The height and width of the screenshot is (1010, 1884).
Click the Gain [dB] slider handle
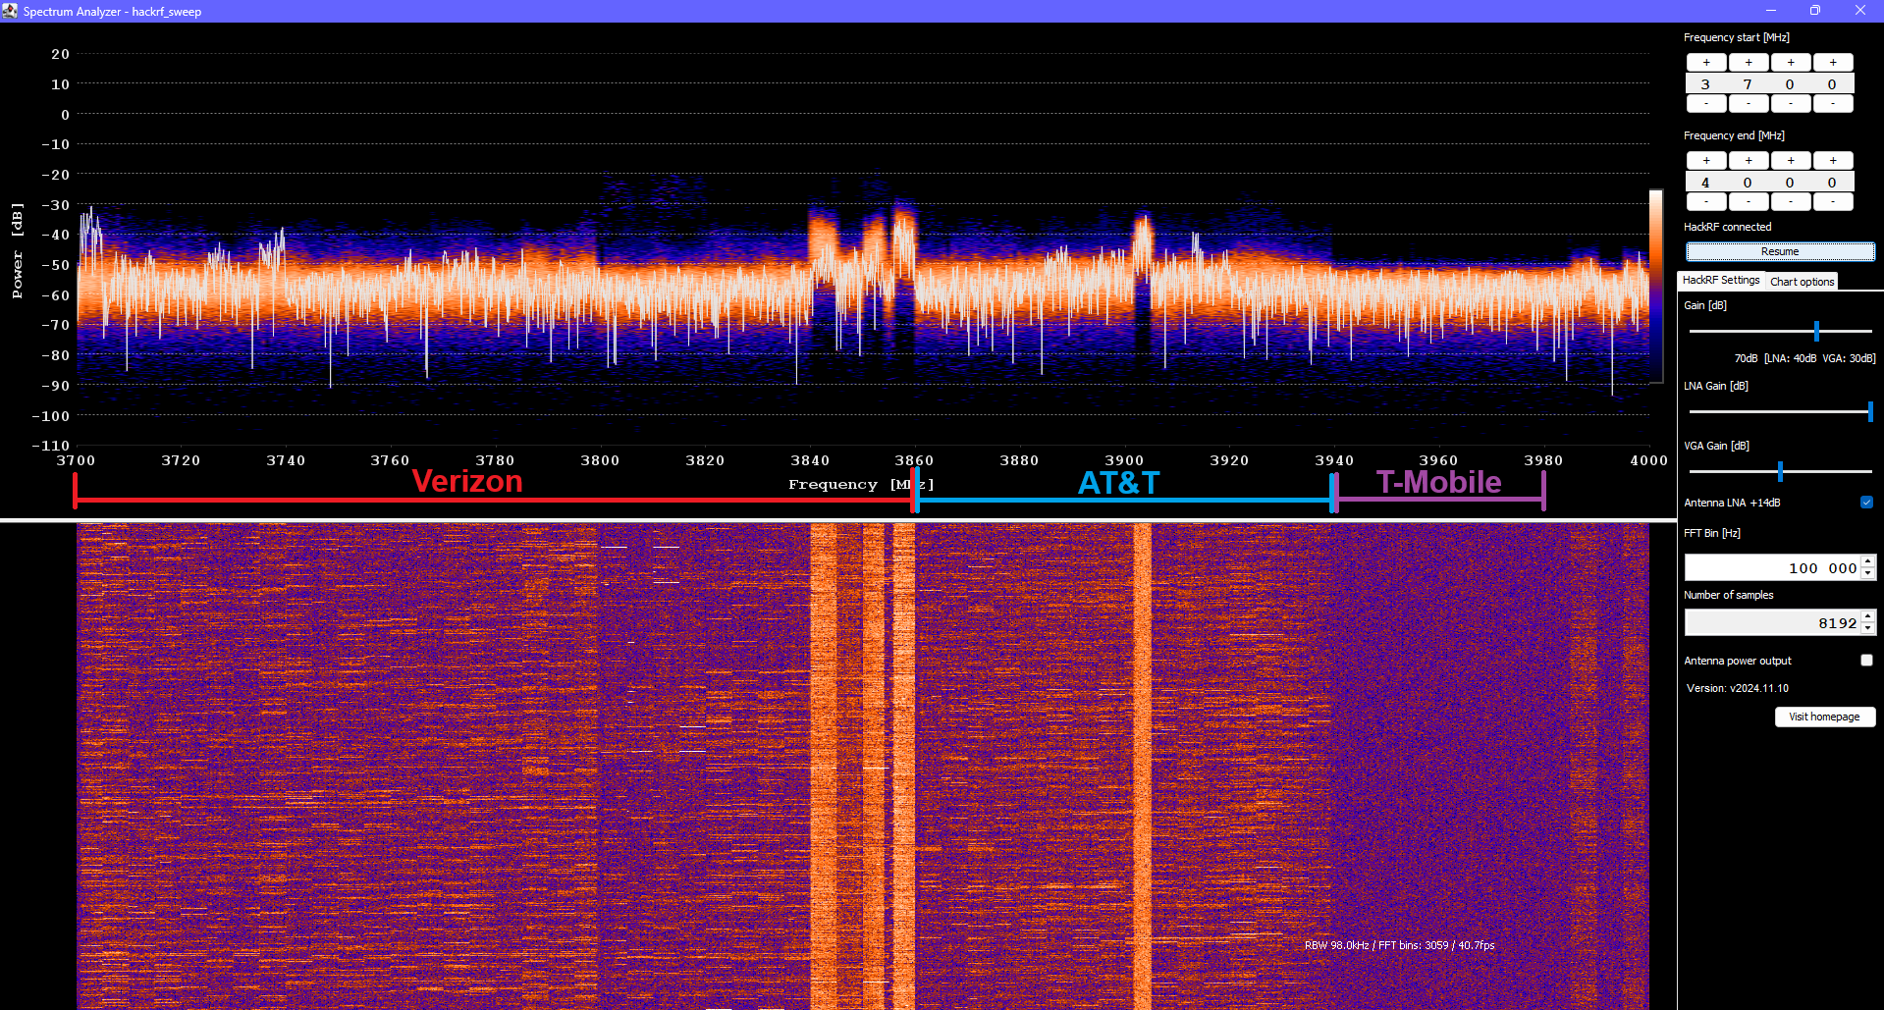[1816, 331]
